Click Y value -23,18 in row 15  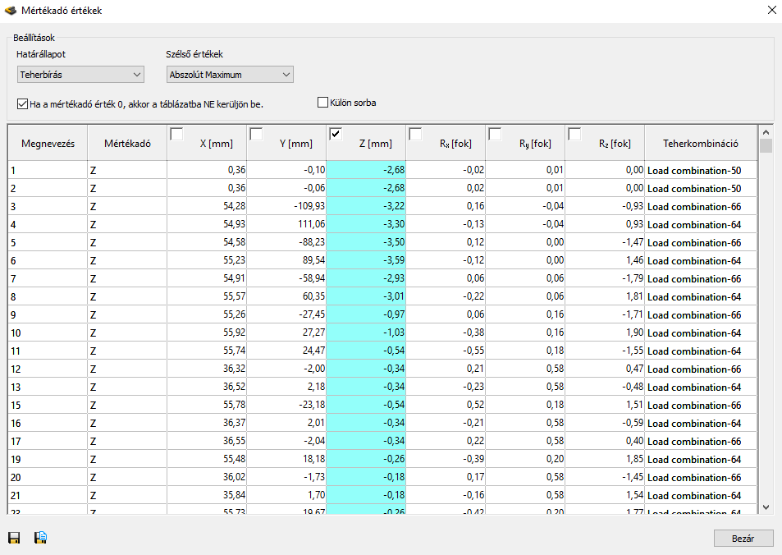click(286, 405)
